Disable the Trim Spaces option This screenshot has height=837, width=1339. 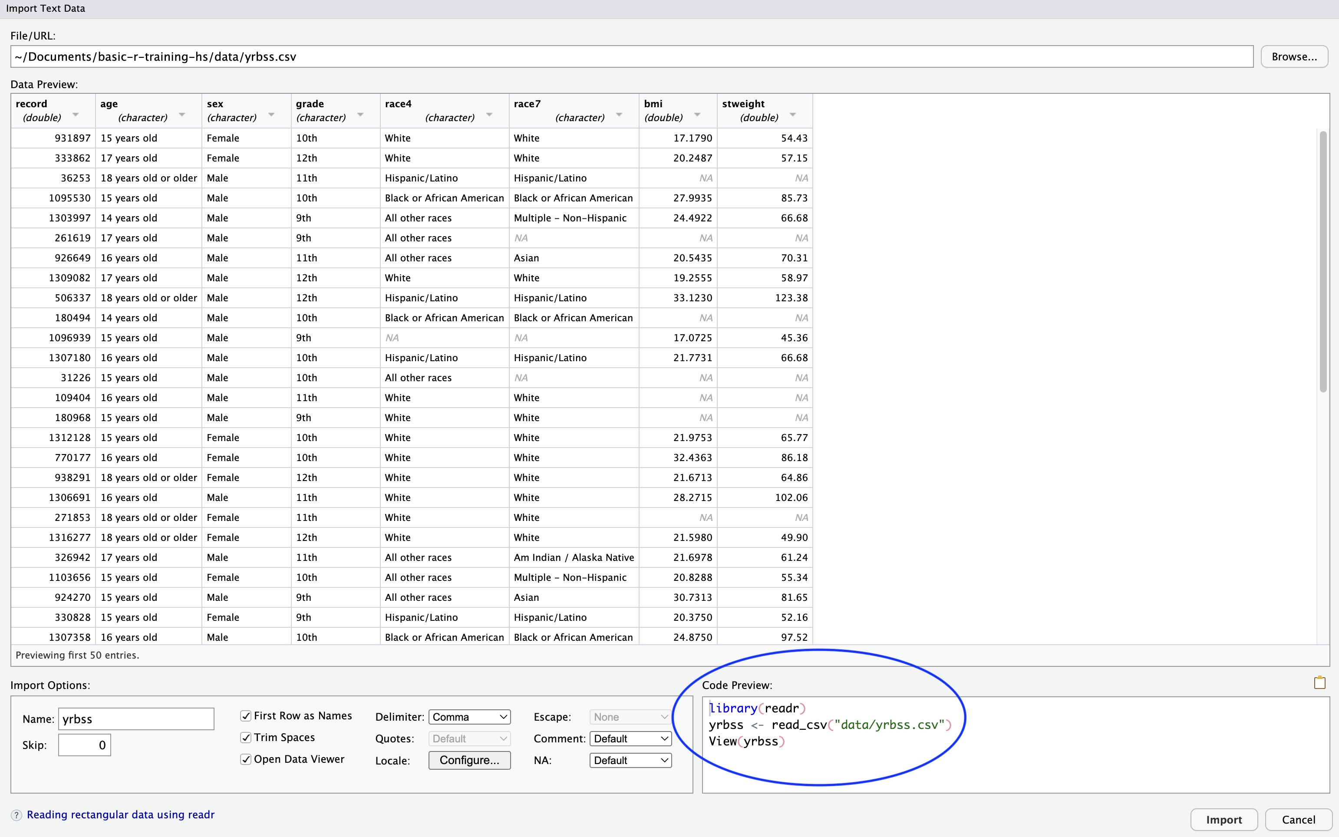tap(246, 737)
